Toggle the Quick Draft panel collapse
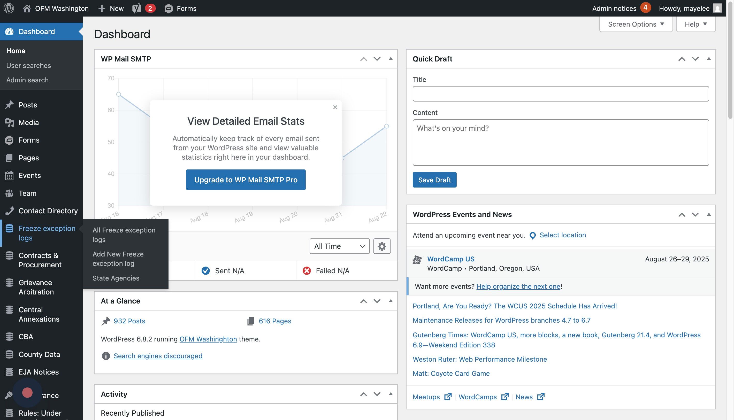 point(708,59)
